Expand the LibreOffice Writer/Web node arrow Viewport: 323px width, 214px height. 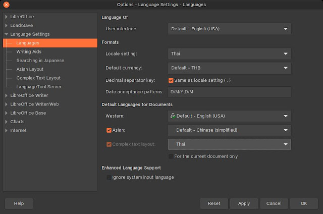click(x=6, y=104)
